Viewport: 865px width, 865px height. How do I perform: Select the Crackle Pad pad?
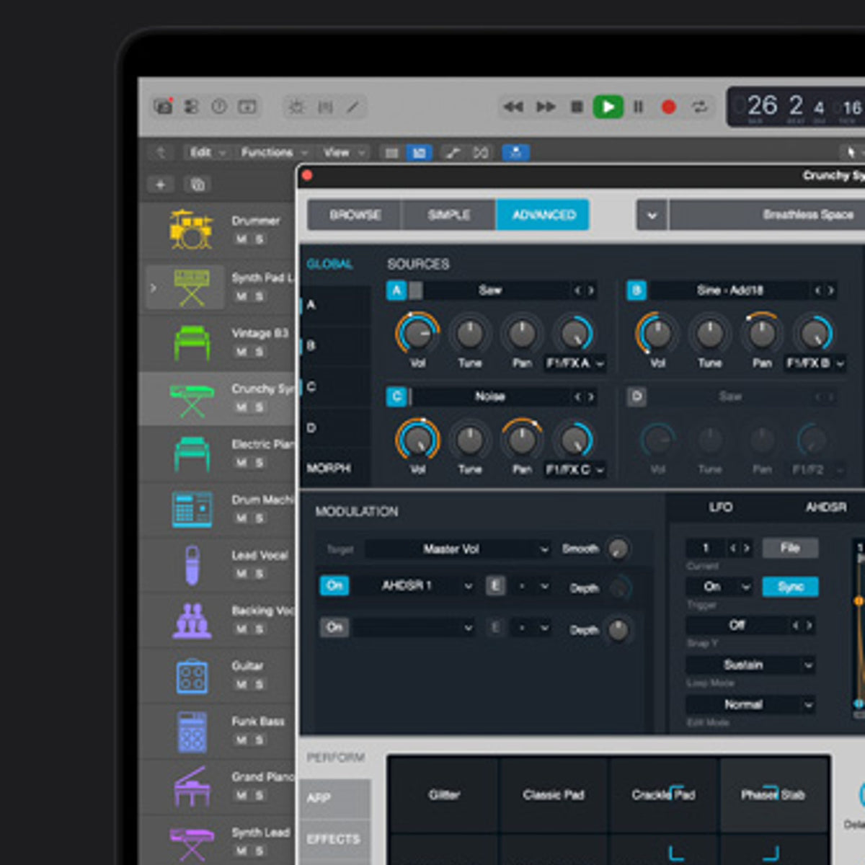[664, 794]
